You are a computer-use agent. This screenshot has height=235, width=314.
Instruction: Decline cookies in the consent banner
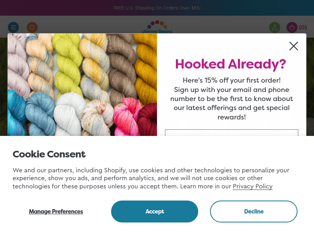pyautogui.click(x=254, y=211)
